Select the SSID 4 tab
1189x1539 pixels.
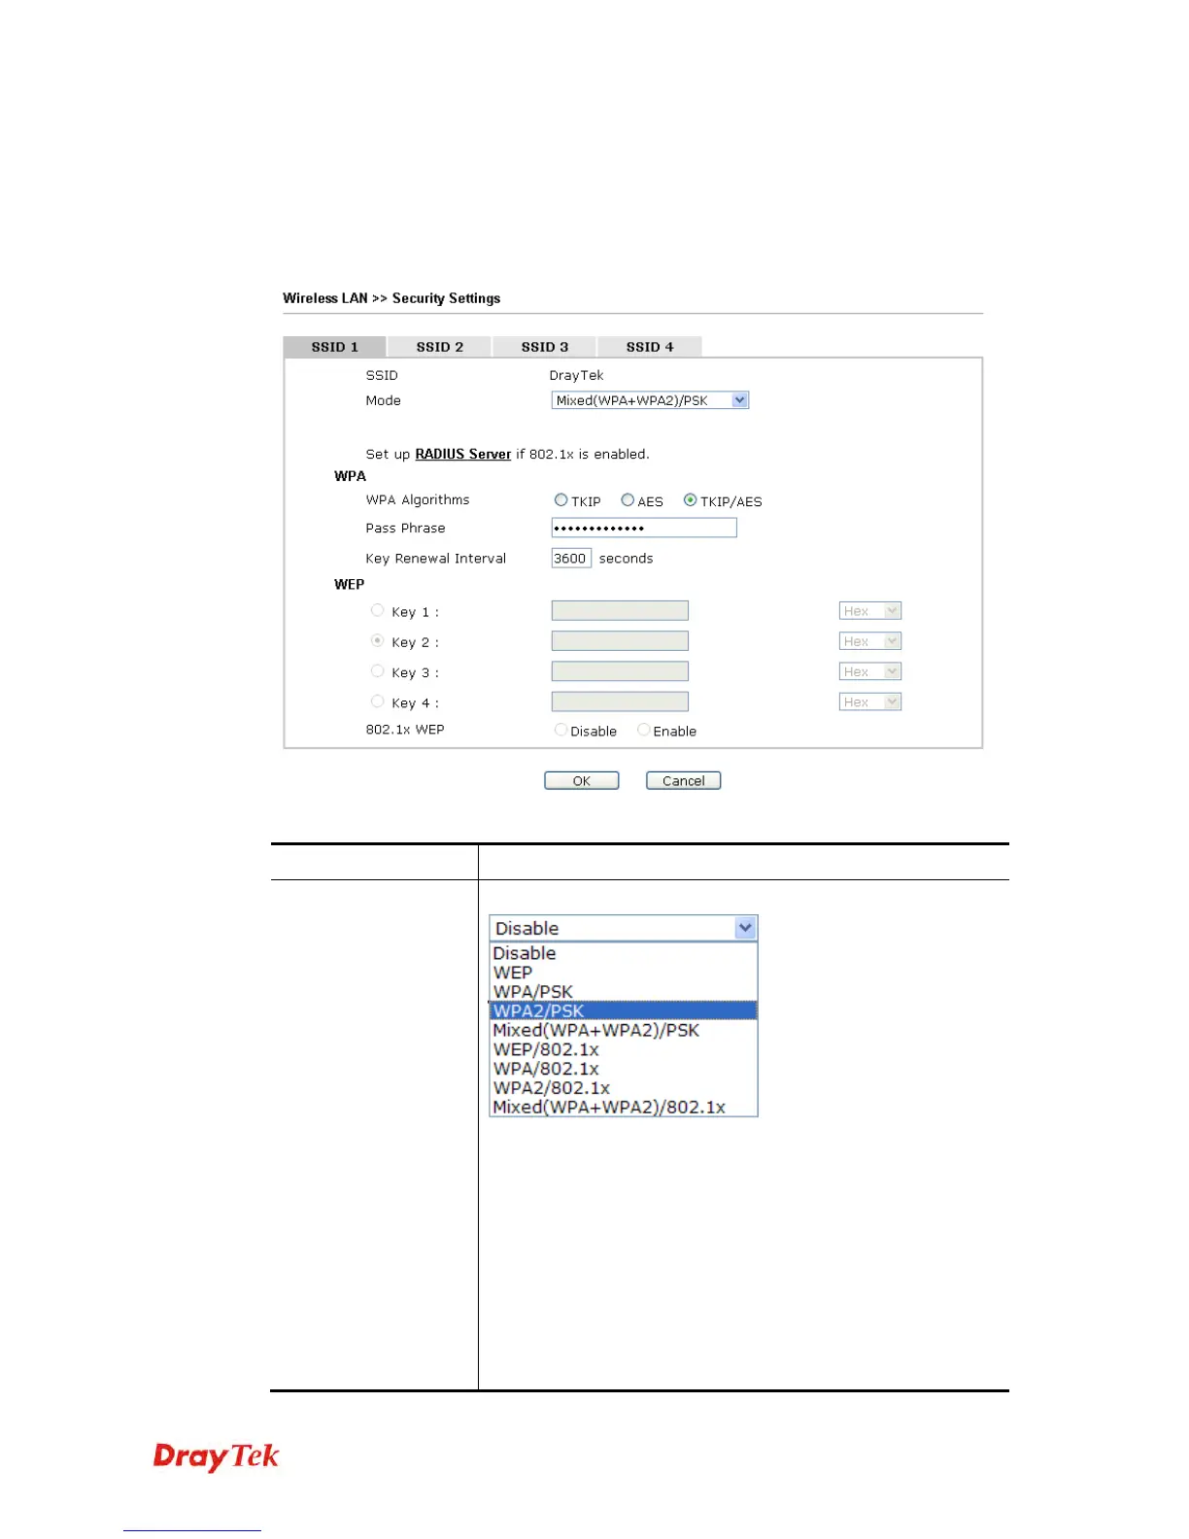click(650, 347)
